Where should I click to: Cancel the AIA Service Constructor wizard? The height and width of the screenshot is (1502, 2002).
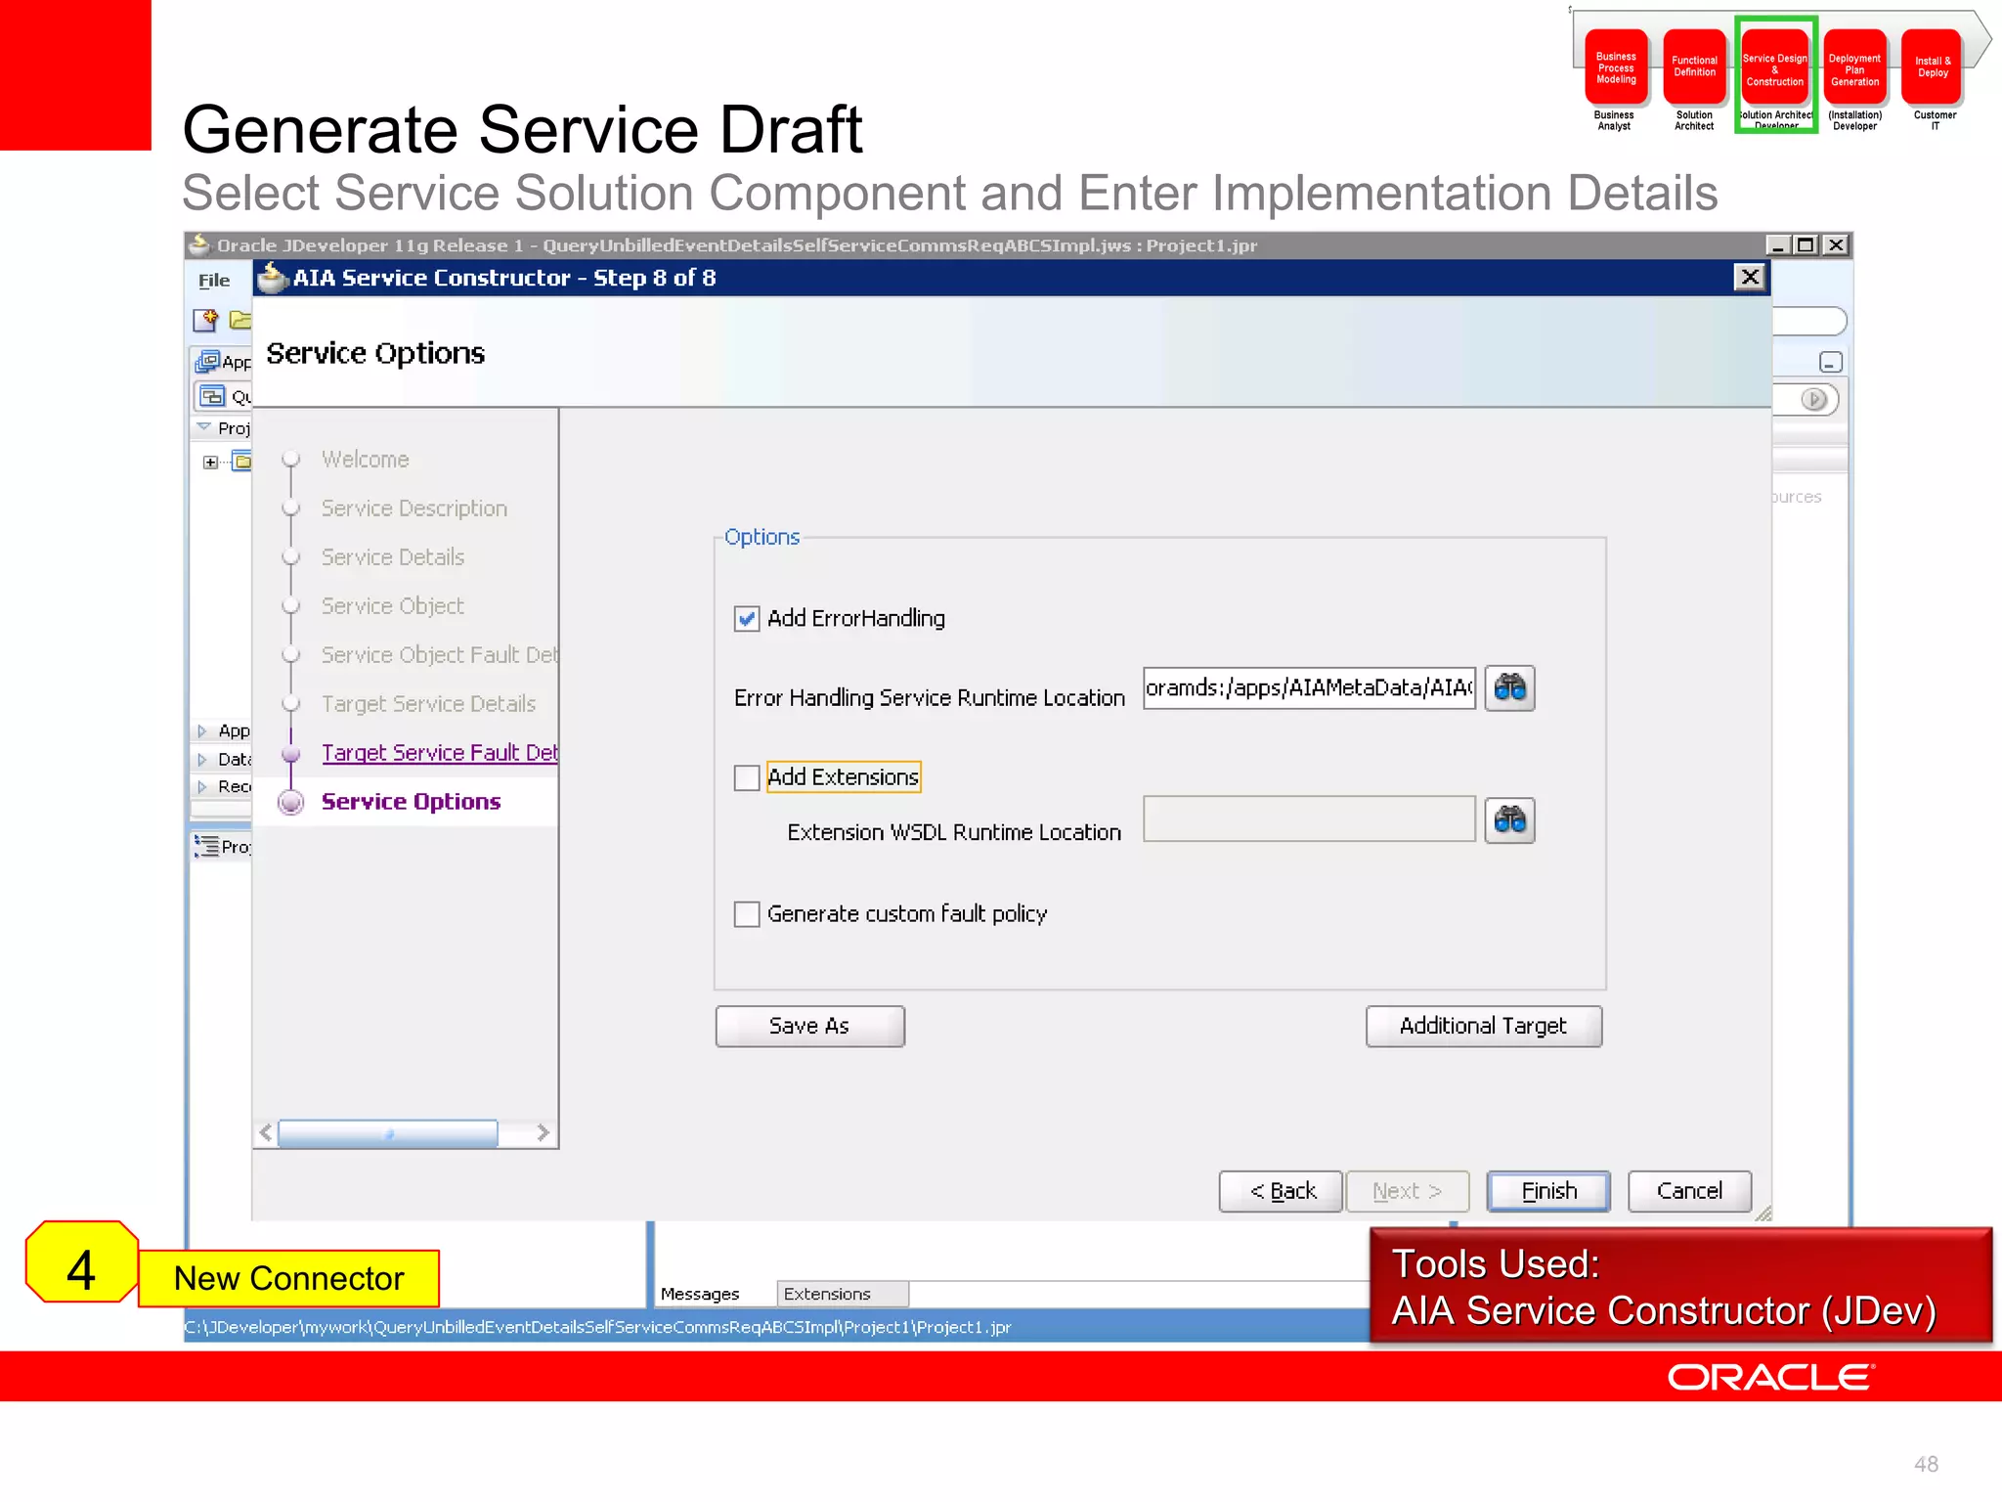[1689, 1191]
